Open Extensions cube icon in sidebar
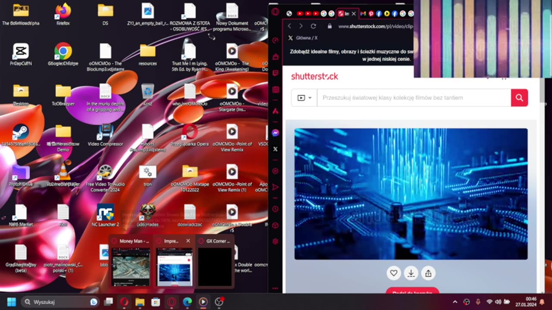The width and height of the screenshot is (552, 310). 275,225
